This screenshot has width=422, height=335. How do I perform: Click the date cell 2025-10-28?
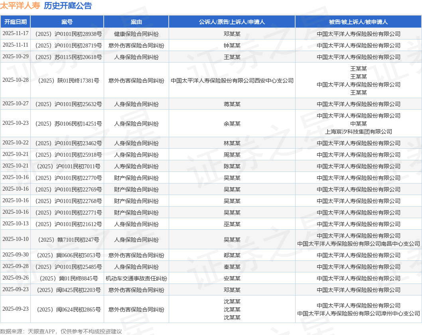point(15,80)
